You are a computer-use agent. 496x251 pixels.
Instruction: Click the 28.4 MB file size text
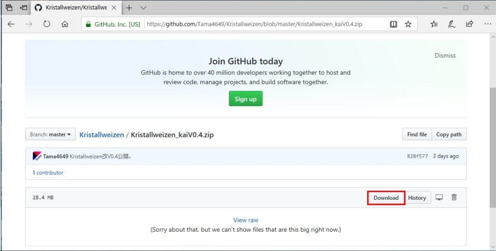pos(43,198)
